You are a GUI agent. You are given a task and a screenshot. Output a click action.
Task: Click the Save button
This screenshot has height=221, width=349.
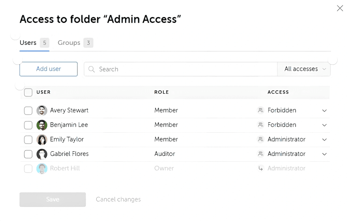[x=53, y=199]
